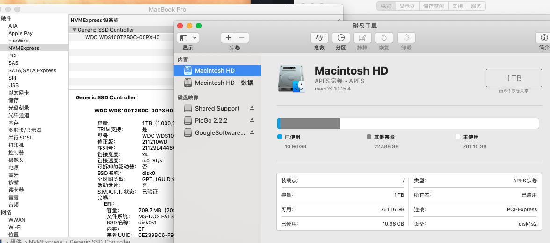Click Generic SSD Controller in path bar
This screenshot has height=243, width=550.
pos(100,241)
